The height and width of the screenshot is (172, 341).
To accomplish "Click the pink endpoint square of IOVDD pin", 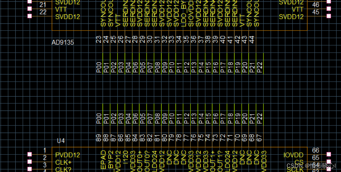I will pos(329,154).
